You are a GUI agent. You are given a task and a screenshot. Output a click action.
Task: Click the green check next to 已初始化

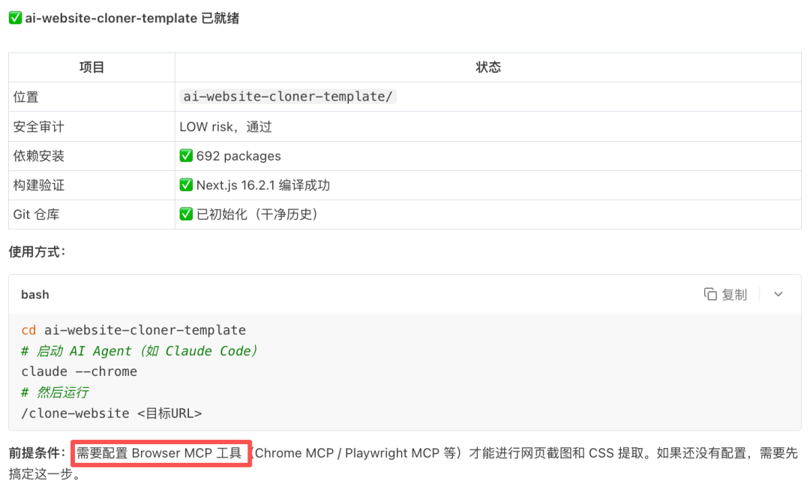(186, 214)
